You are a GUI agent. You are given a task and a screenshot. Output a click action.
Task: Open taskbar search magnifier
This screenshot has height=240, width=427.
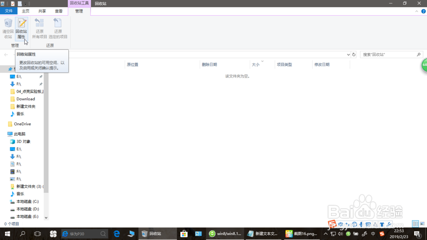[x=23, y=234]
